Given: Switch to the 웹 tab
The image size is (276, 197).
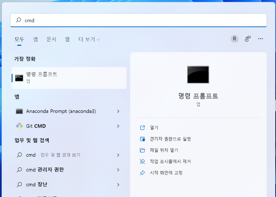Looking at the screenshot, I should (67, 39).
